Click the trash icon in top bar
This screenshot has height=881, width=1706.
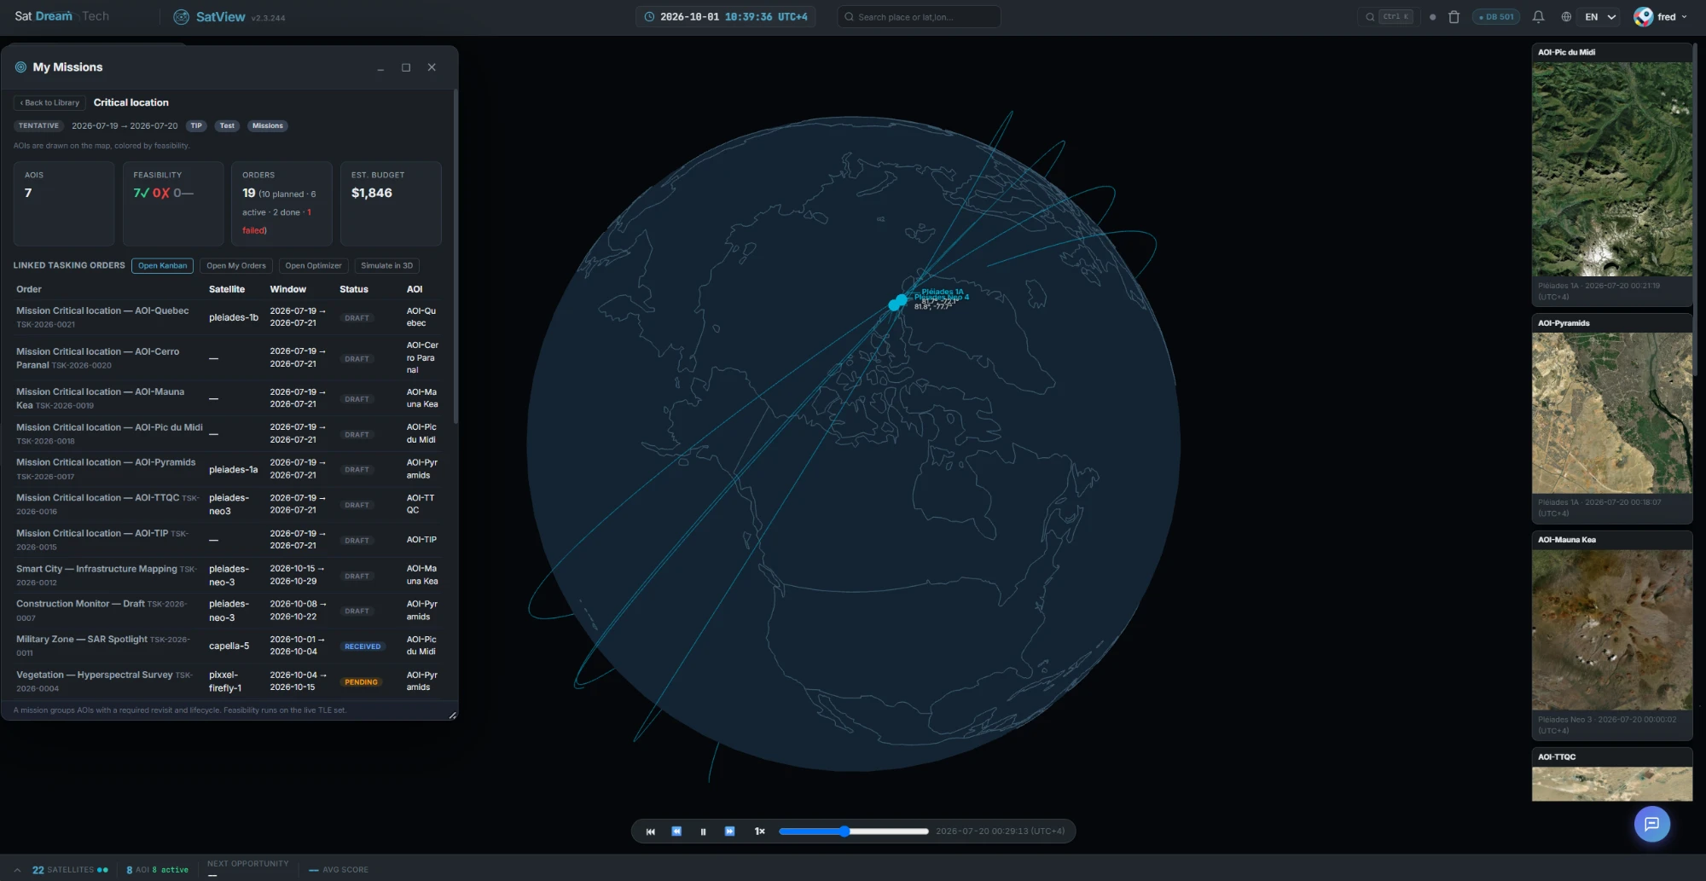coord(1454,17)
